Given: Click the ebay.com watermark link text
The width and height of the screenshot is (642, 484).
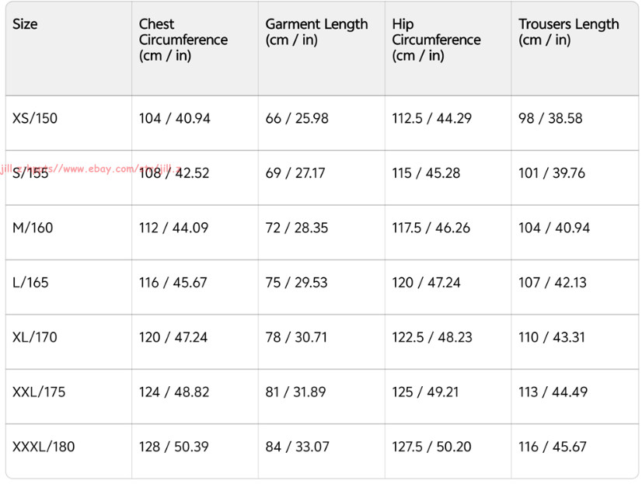Looking at the screenshot, I should pos(90,169).
